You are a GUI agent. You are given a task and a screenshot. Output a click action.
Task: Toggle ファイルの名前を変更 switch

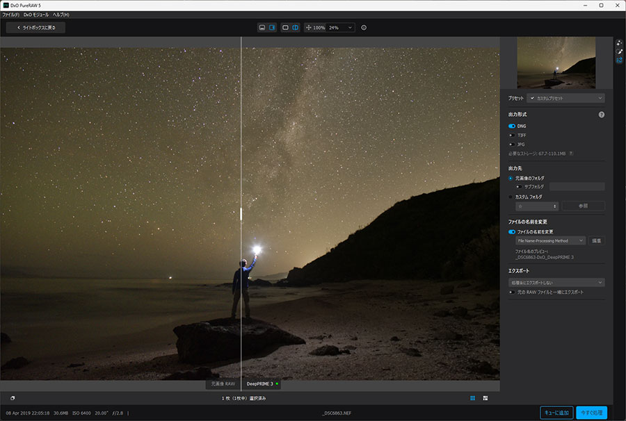tap(512, 231)
